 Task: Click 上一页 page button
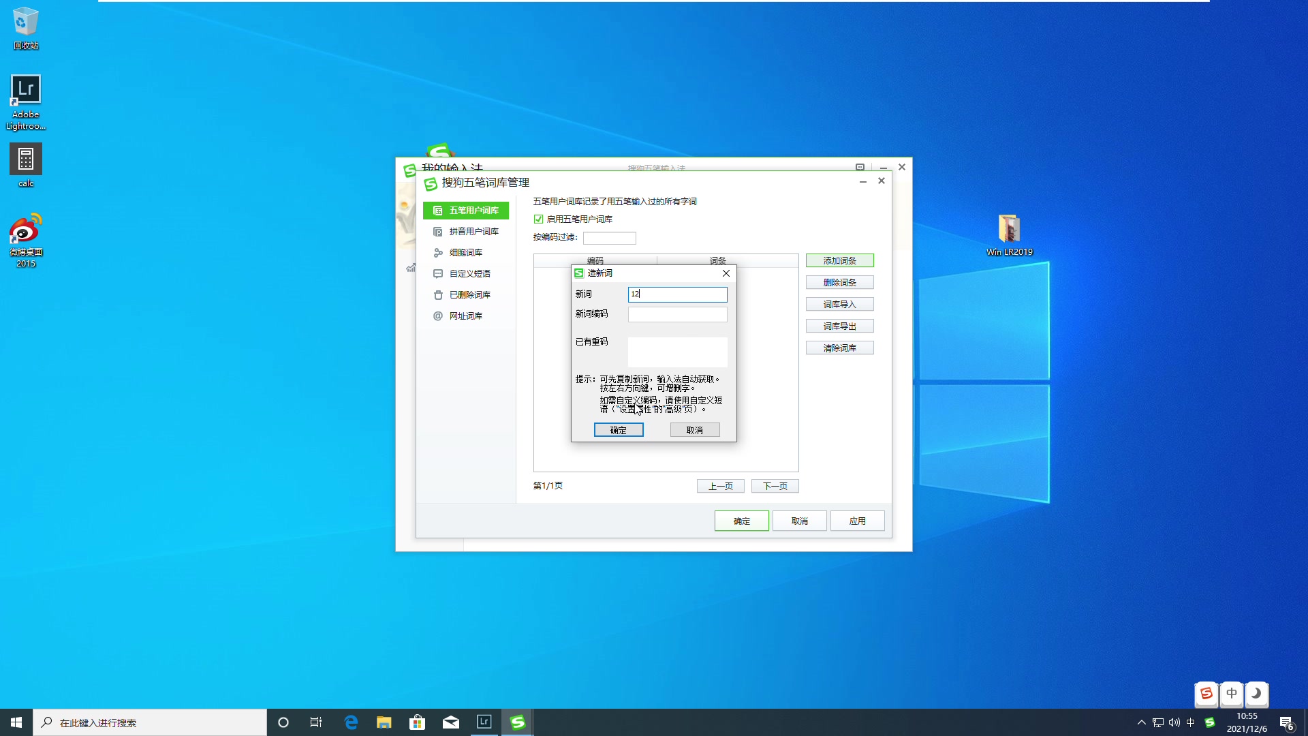coord(721,486)
